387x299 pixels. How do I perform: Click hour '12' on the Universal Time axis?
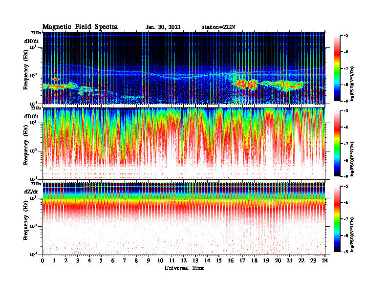[184, 260]
